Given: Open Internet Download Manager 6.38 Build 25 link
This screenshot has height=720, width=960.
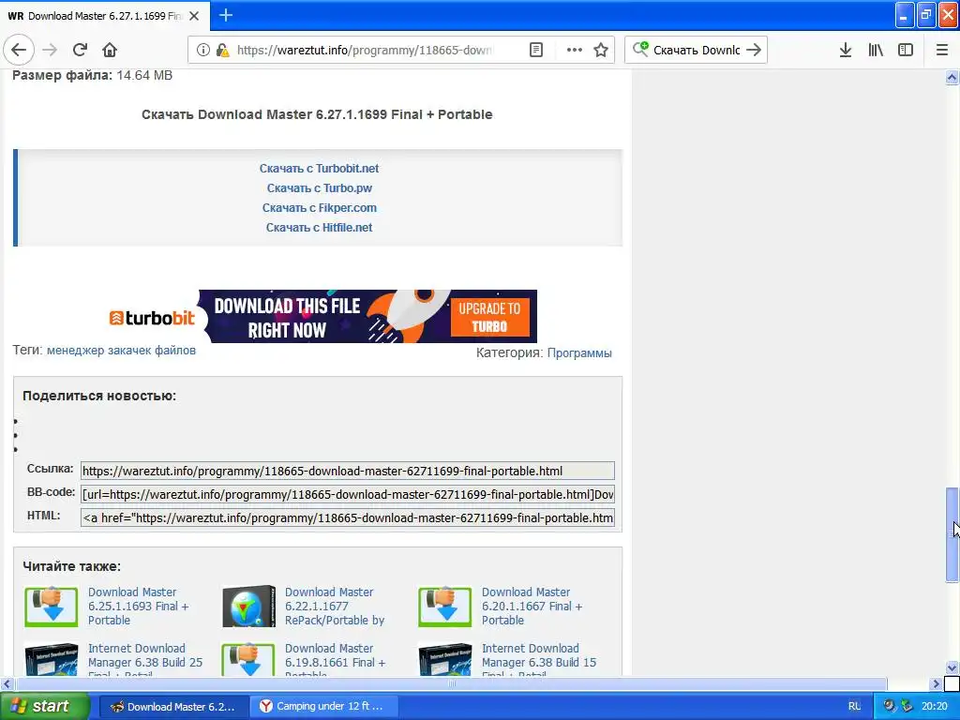Looking at the screenshot, I should pos(145,661).
